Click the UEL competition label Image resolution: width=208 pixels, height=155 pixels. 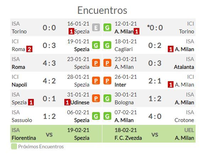click(189, 130)
